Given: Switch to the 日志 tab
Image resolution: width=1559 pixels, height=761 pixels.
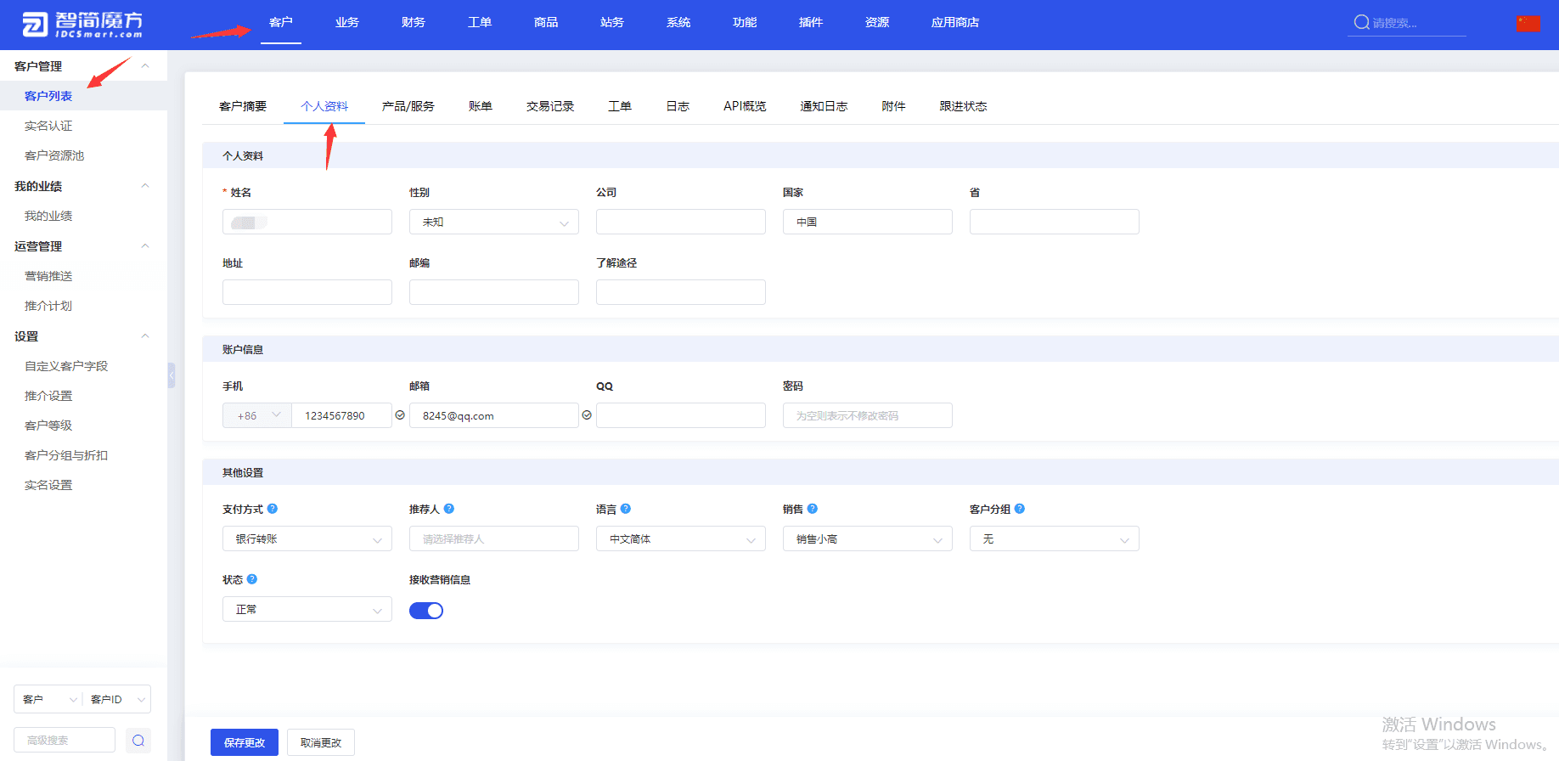Looking at the screenshot, I should coord(678,106).
